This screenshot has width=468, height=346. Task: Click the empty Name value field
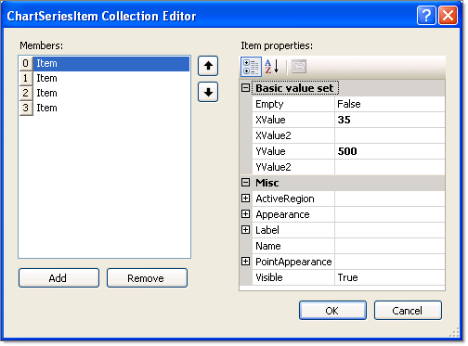(x=390, y=246)
